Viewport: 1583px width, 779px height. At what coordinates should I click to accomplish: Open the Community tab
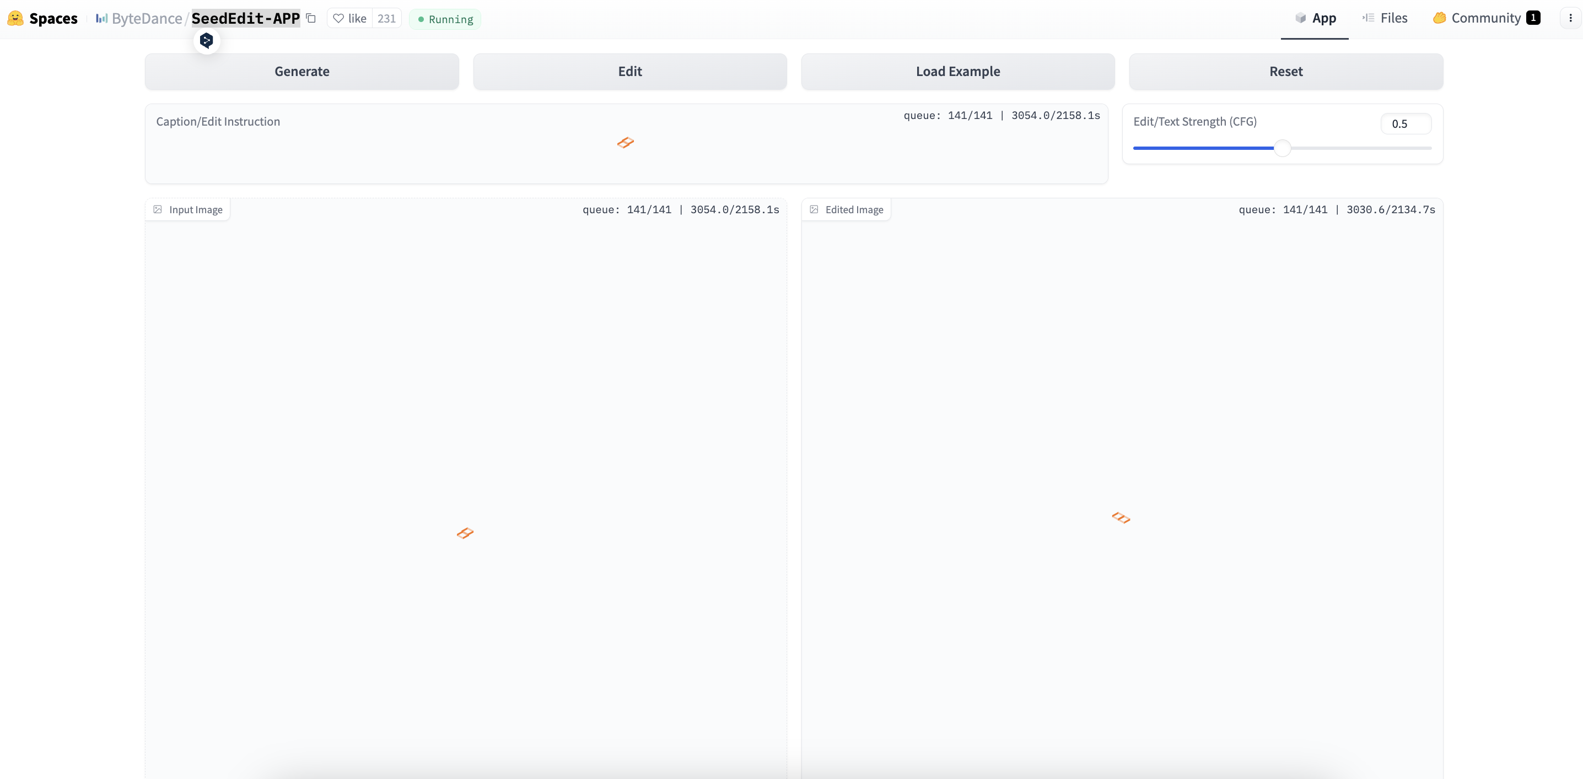click(x=1486, y=18)
